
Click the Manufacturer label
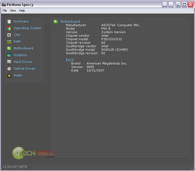(x=76, y=25)
